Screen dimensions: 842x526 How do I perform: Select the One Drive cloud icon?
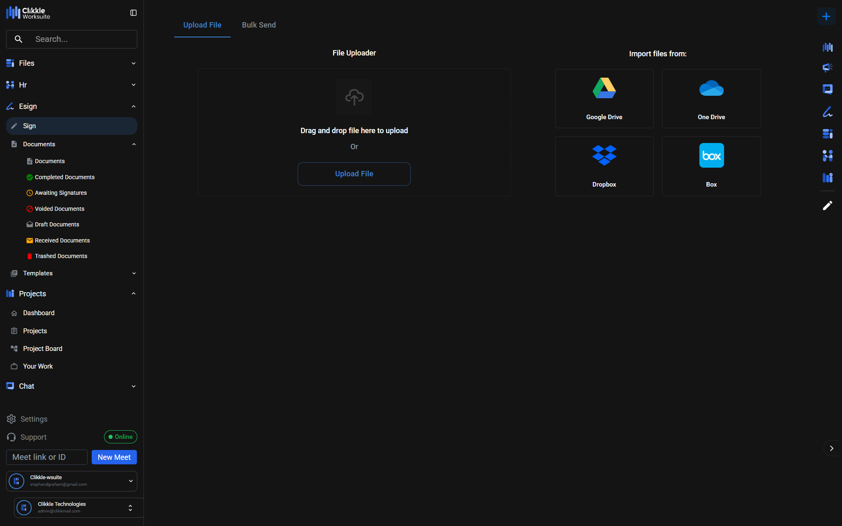[x=711, y=88]
